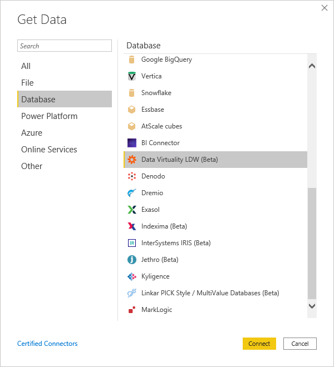This screenshot has height=367, width=334.
Task: Switch to the All category
Action: click(x=26, y=66)
